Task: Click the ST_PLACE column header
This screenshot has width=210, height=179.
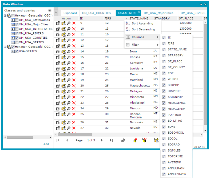Action: pyautogui.click(x=186, y=18)
